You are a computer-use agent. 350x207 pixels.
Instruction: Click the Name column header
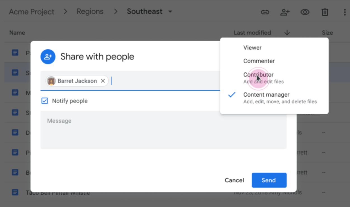coord(17,33)
